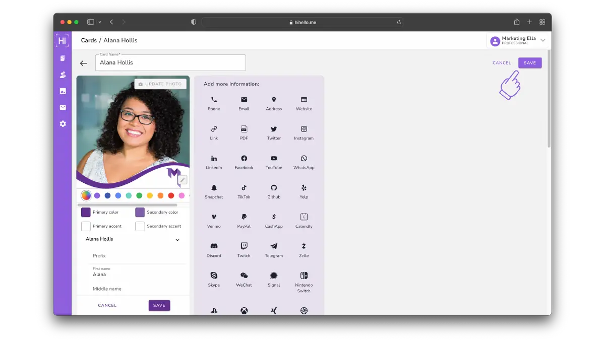Open Settings gear in sidebar
The width and height of the screenshot is (605, 341).
click(63, 124)
